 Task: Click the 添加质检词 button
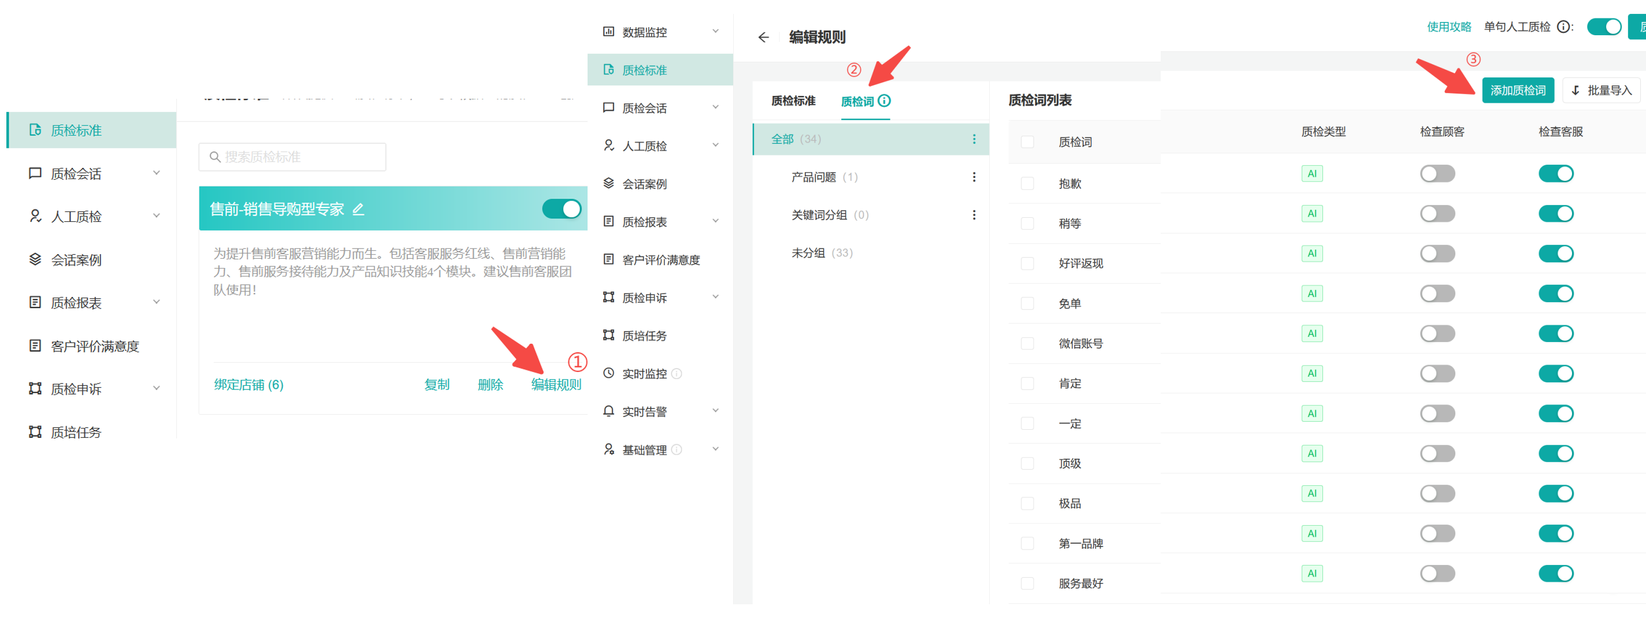tap(1517, 90)
